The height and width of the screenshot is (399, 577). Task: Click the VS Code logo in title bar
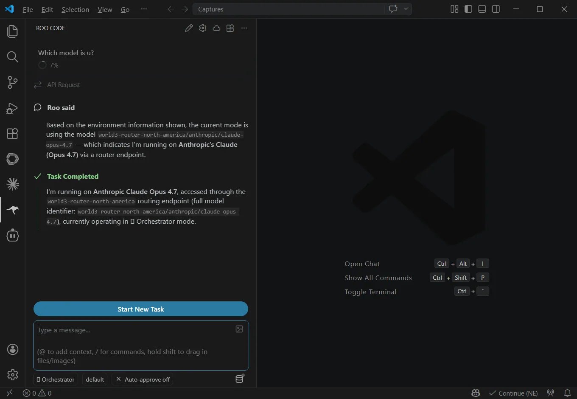click(x=9, y=9)
